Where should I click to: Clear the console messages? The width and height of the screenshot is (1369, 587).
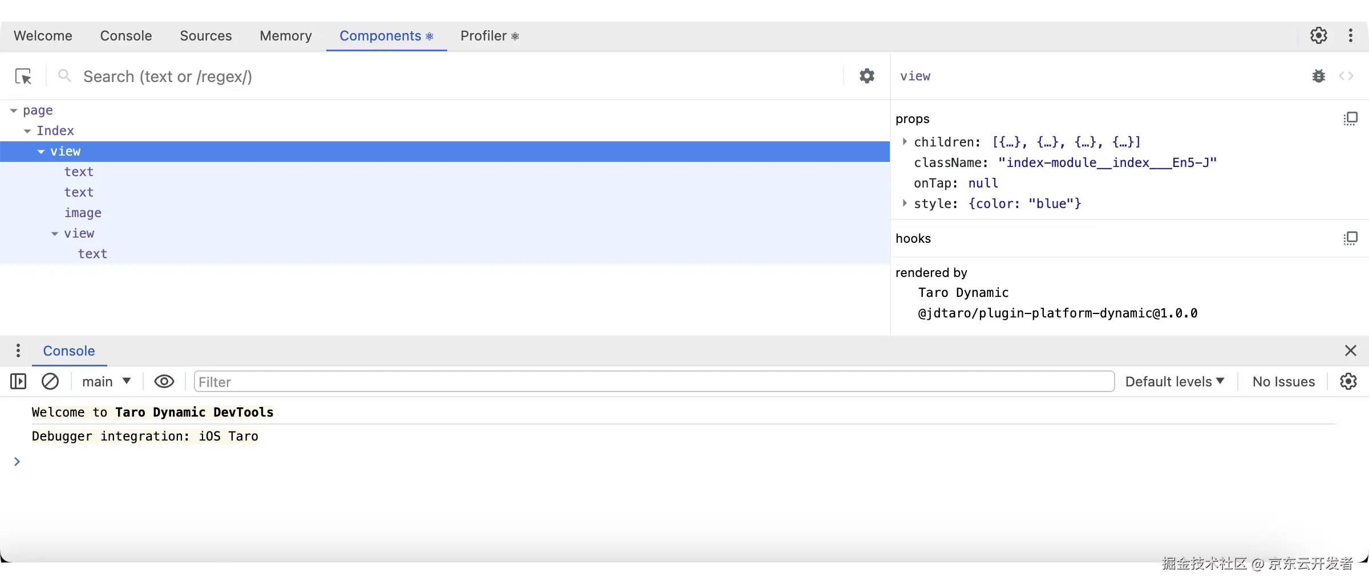50,381
